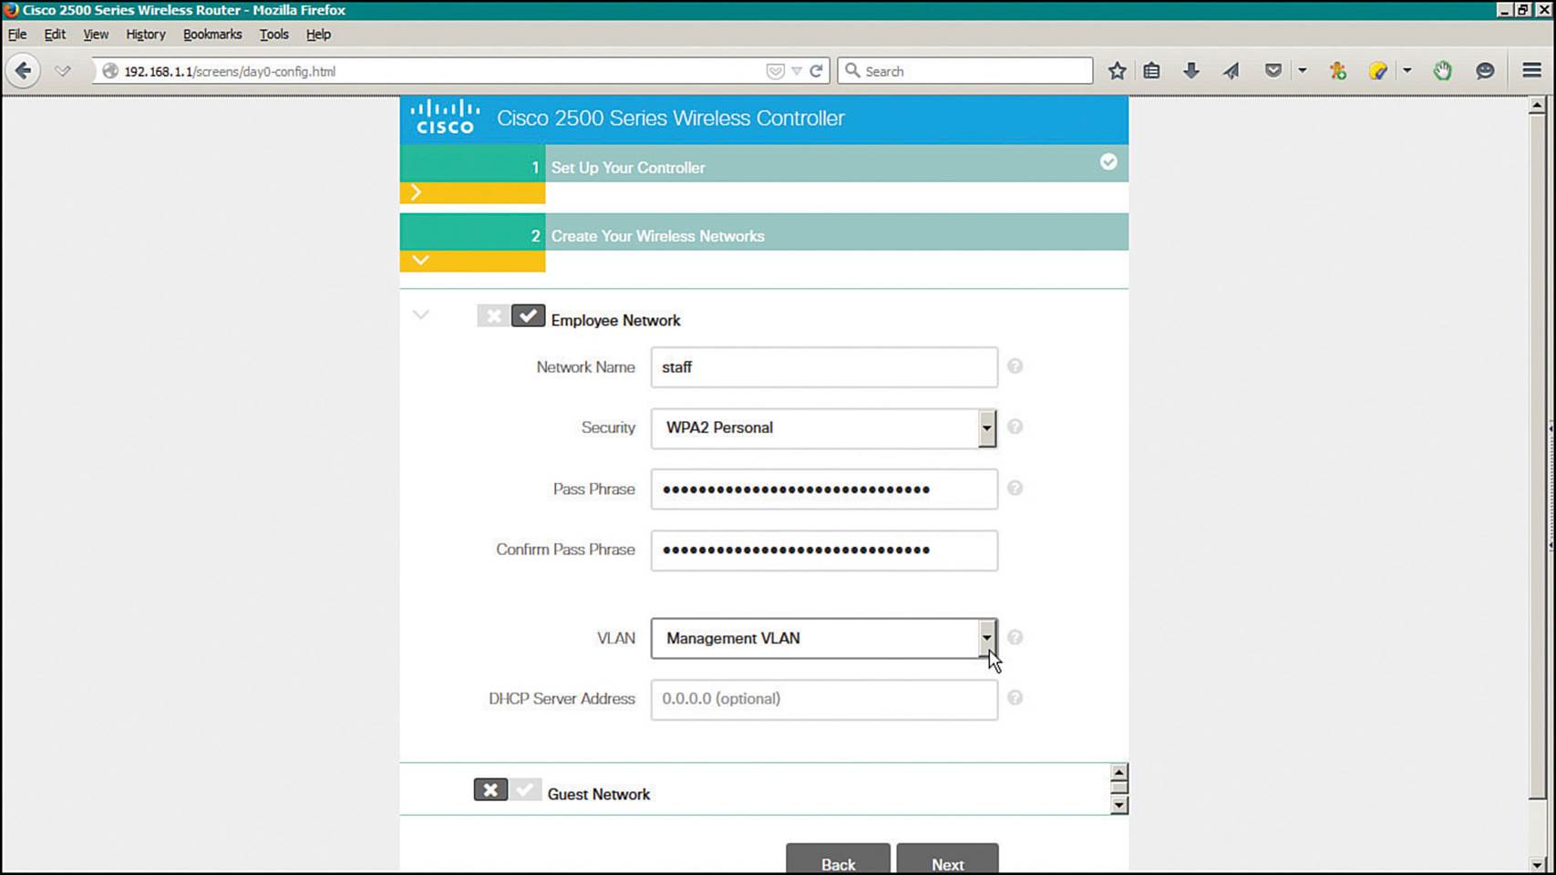Open the Bookmarks menu
1556x875 pixels.
pyautogui.click(x=212, y=34)
